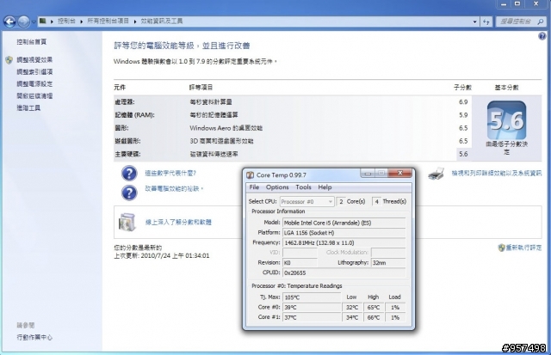Click shield icon beside Adjust visual effects

9,59
